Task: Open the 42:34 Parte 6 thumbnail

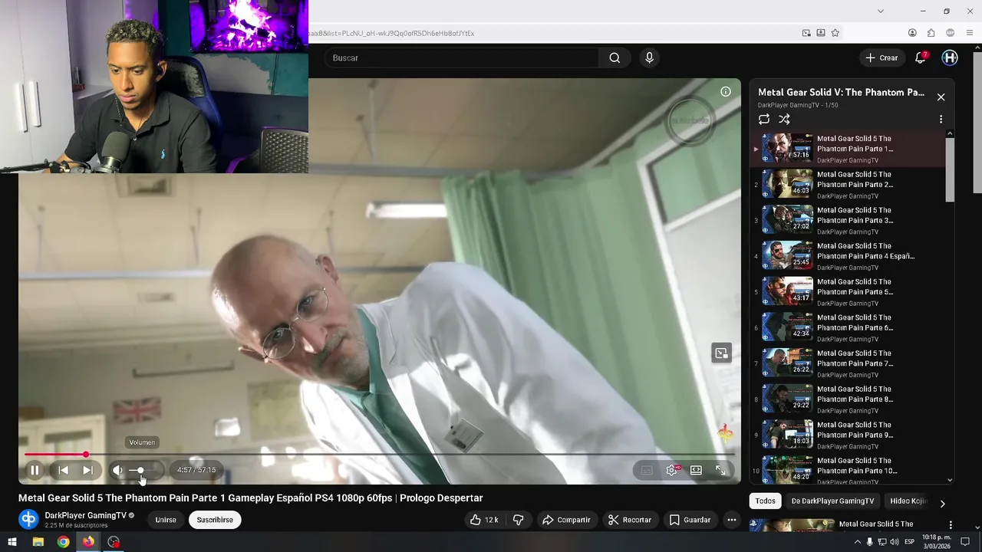Action: pyautogui.click(x=787, y=327)
